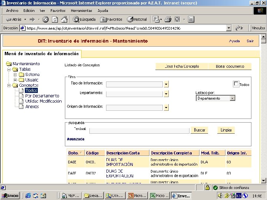Image resolution: width=267 pixels, height=200 pixels.
Task: Click the Descripción Corta column header
Action: click(x=127, y=153)
